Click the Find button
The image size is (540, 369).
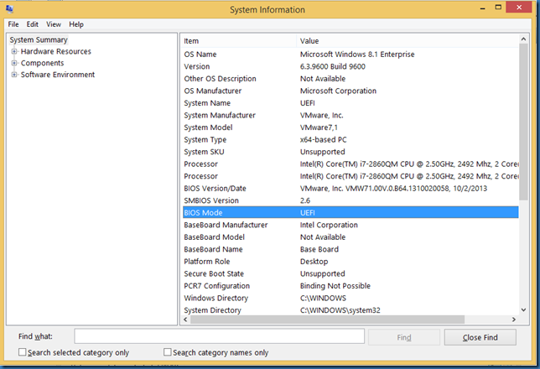coord(404,337)
